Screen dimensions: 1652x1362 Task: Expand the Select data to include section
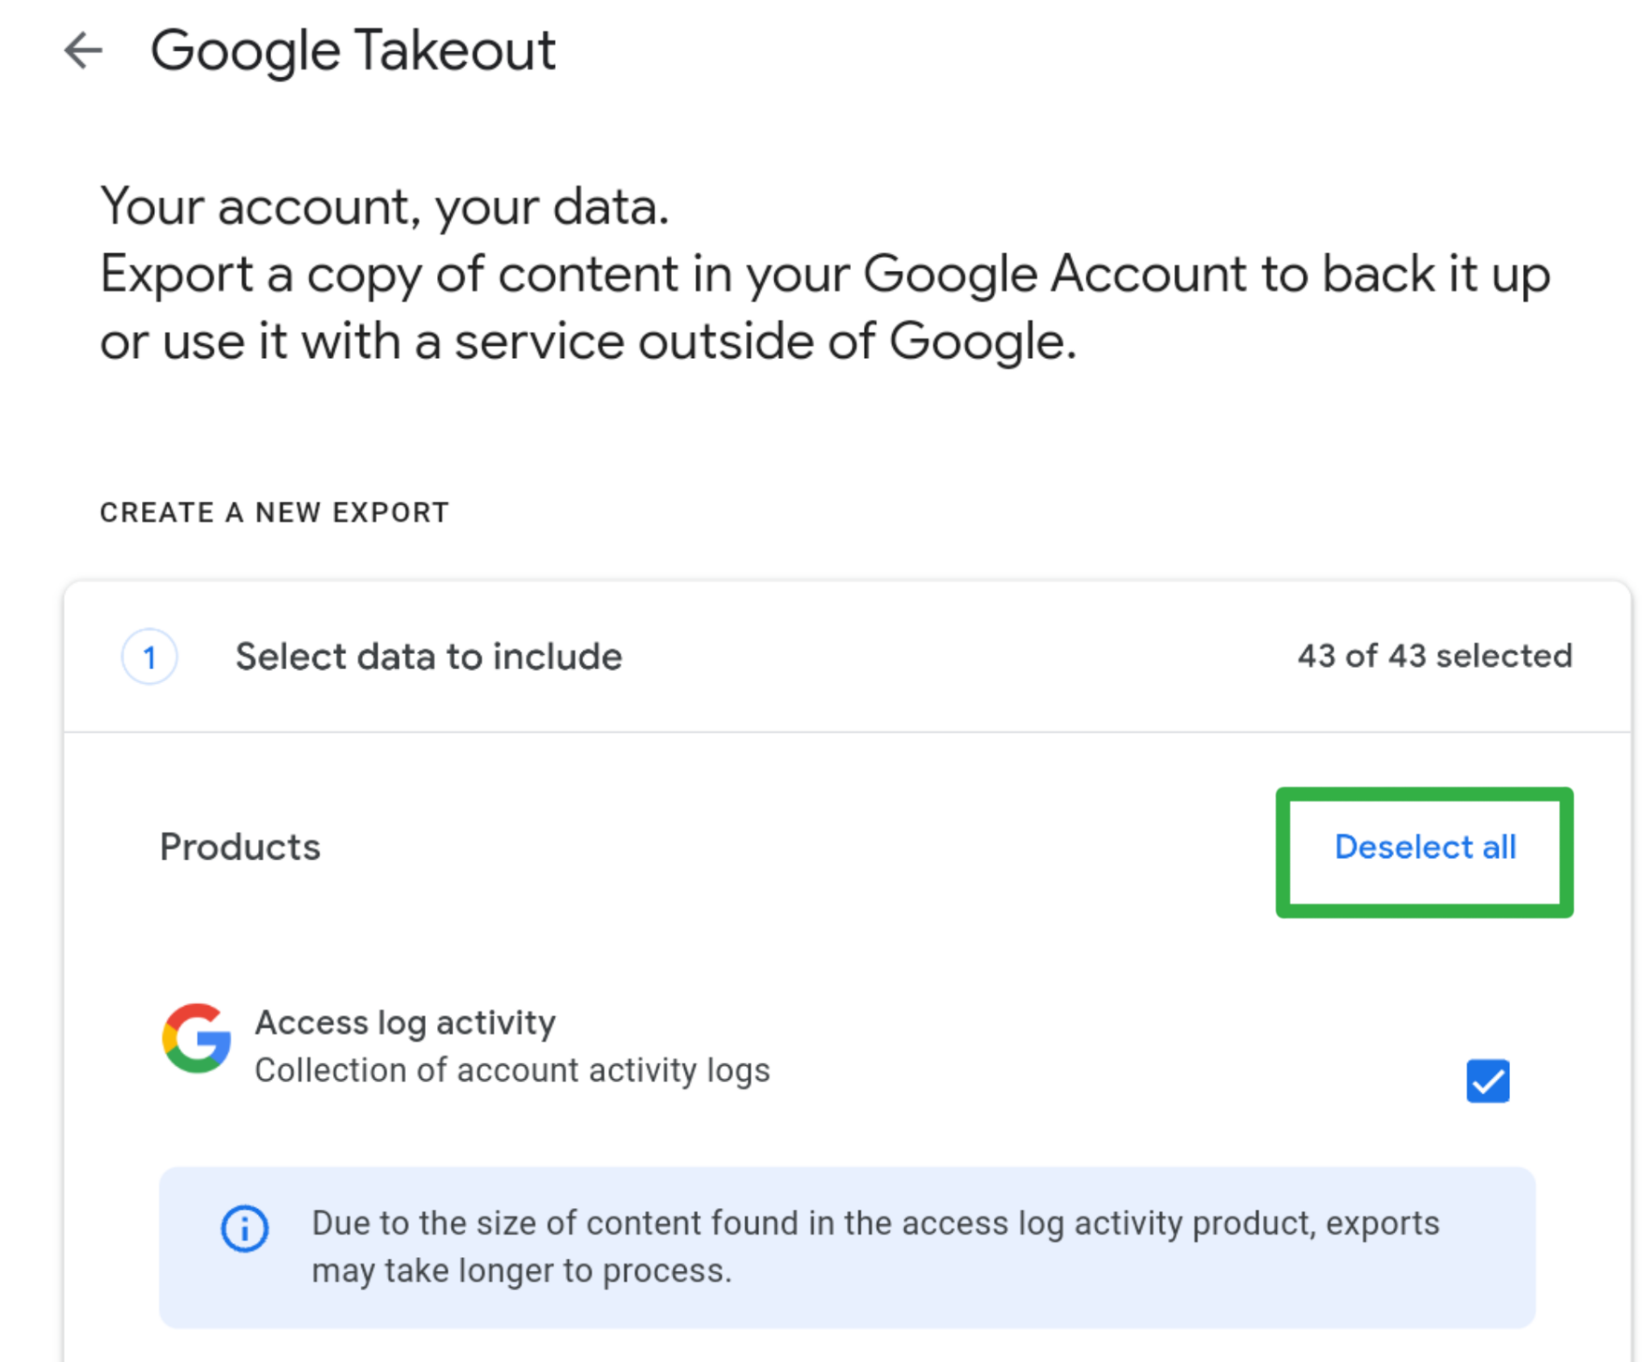point(428,656)
